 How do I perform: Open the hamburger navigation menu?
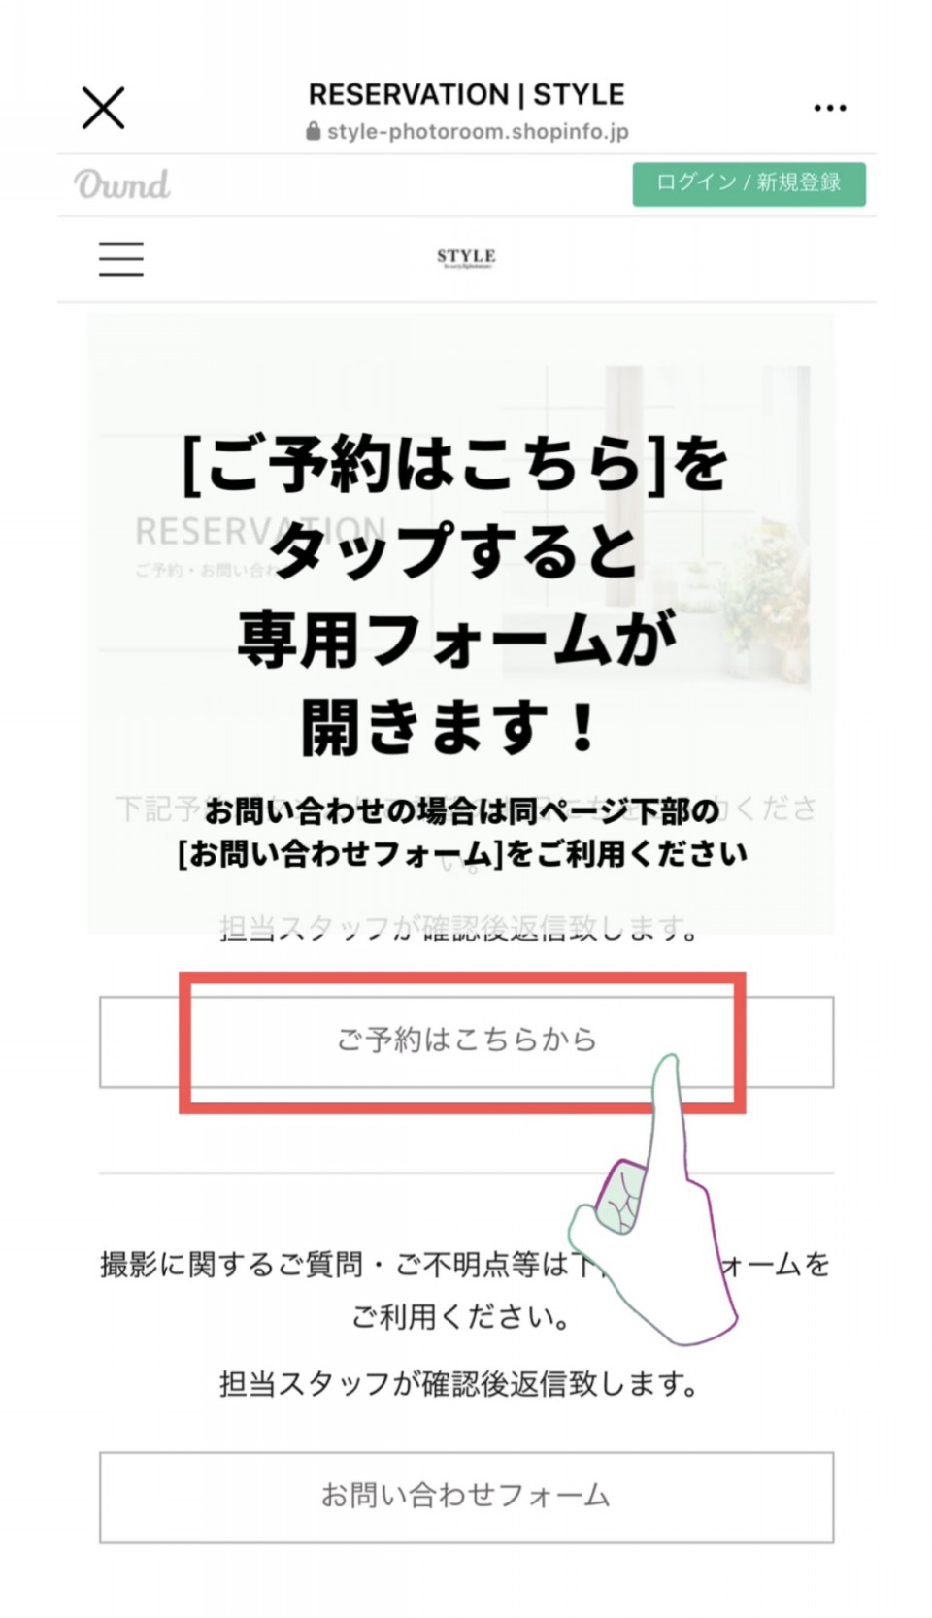click(121, 259)
